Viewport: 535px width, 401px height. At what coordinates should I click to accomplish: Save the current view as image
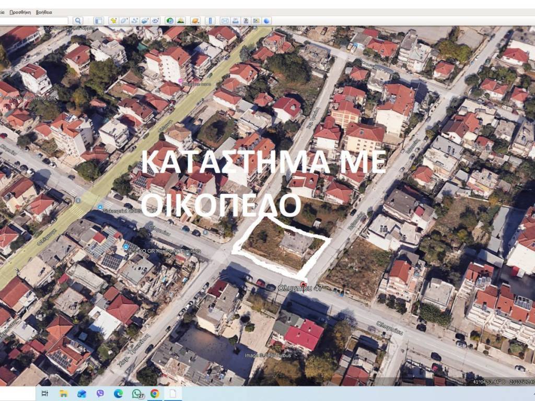[246, 21]
